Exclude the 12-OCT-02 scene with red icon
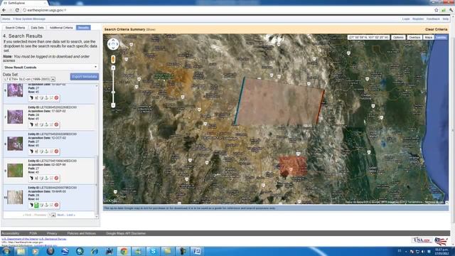455x256 pixels. (x=56, y=151)
